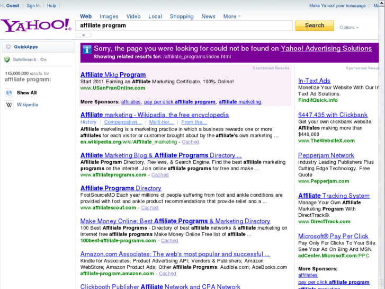Open Affiliate Programs Directory result
Image resolution: width=385 pixels, height=289 pixels.
pos(121,188)
